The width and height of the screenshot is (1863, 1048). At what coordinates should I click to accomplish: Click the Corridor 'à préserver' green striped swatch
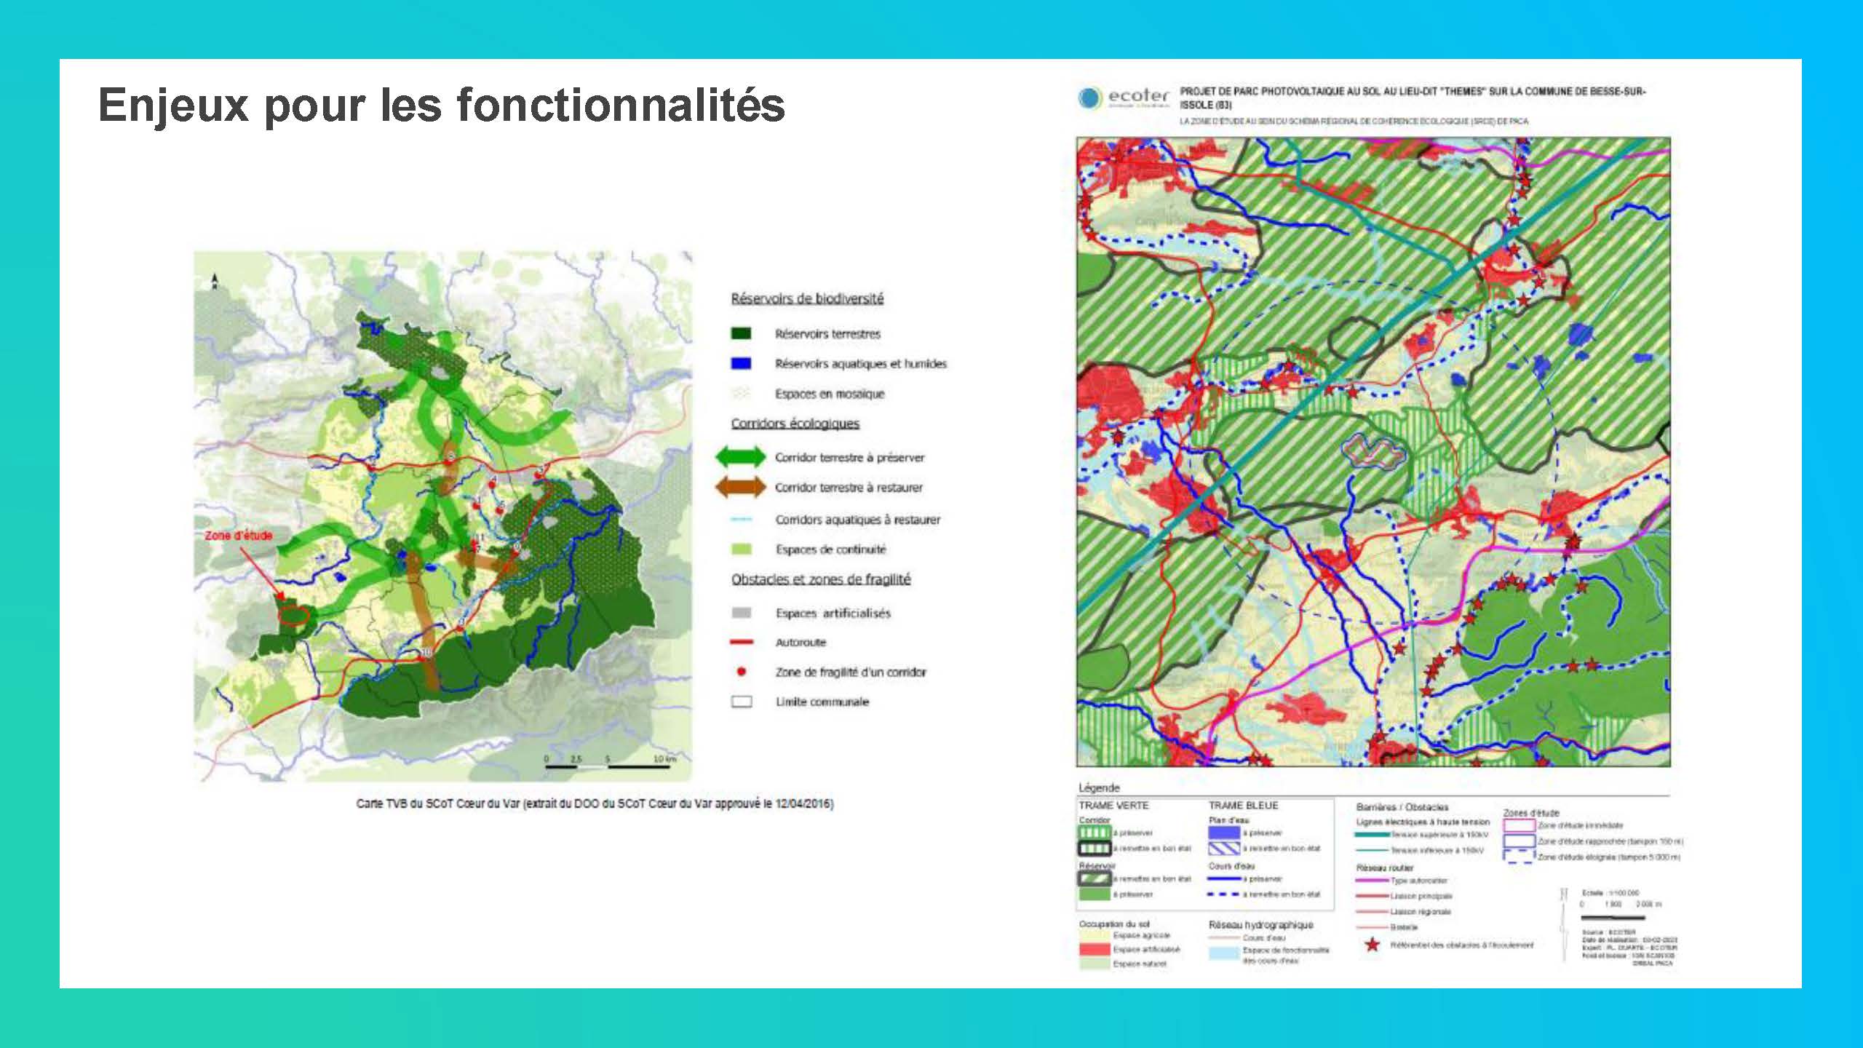(1095, 833)
